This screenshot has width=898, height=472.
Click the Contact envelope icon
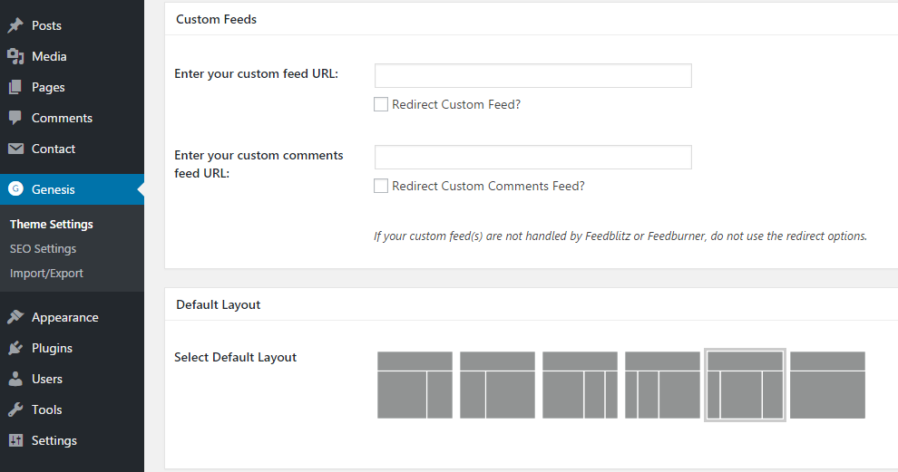coord(15,149)
